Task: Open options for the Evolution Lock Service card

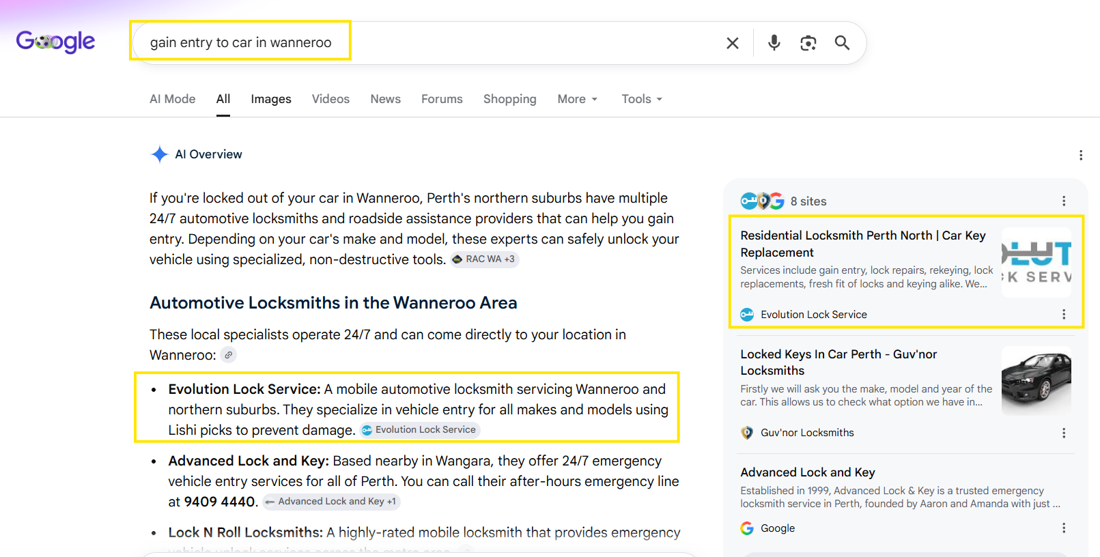Action: (x=1064, y=314)
